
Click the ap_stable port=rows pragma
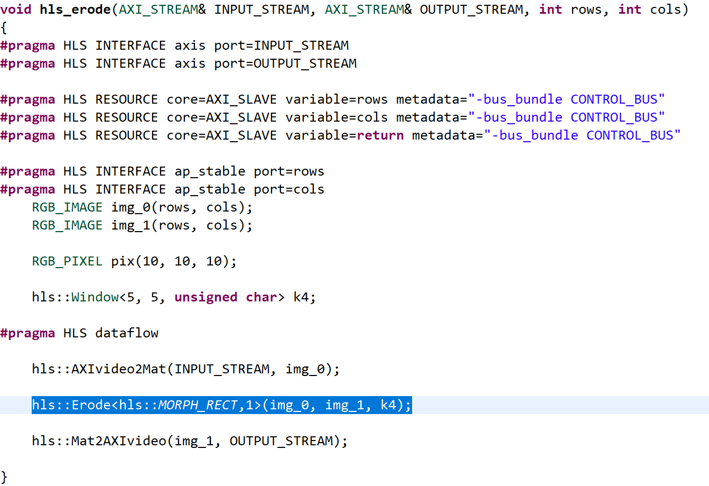158,171
